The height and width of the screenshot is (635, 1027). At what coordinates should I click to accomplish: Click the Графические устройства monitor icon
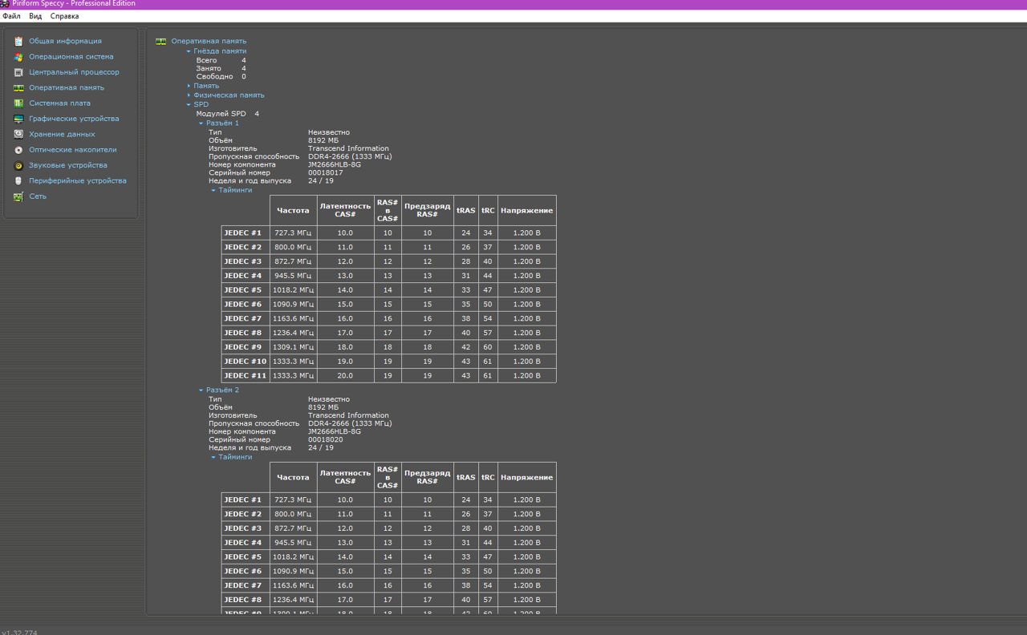(18, 119)
